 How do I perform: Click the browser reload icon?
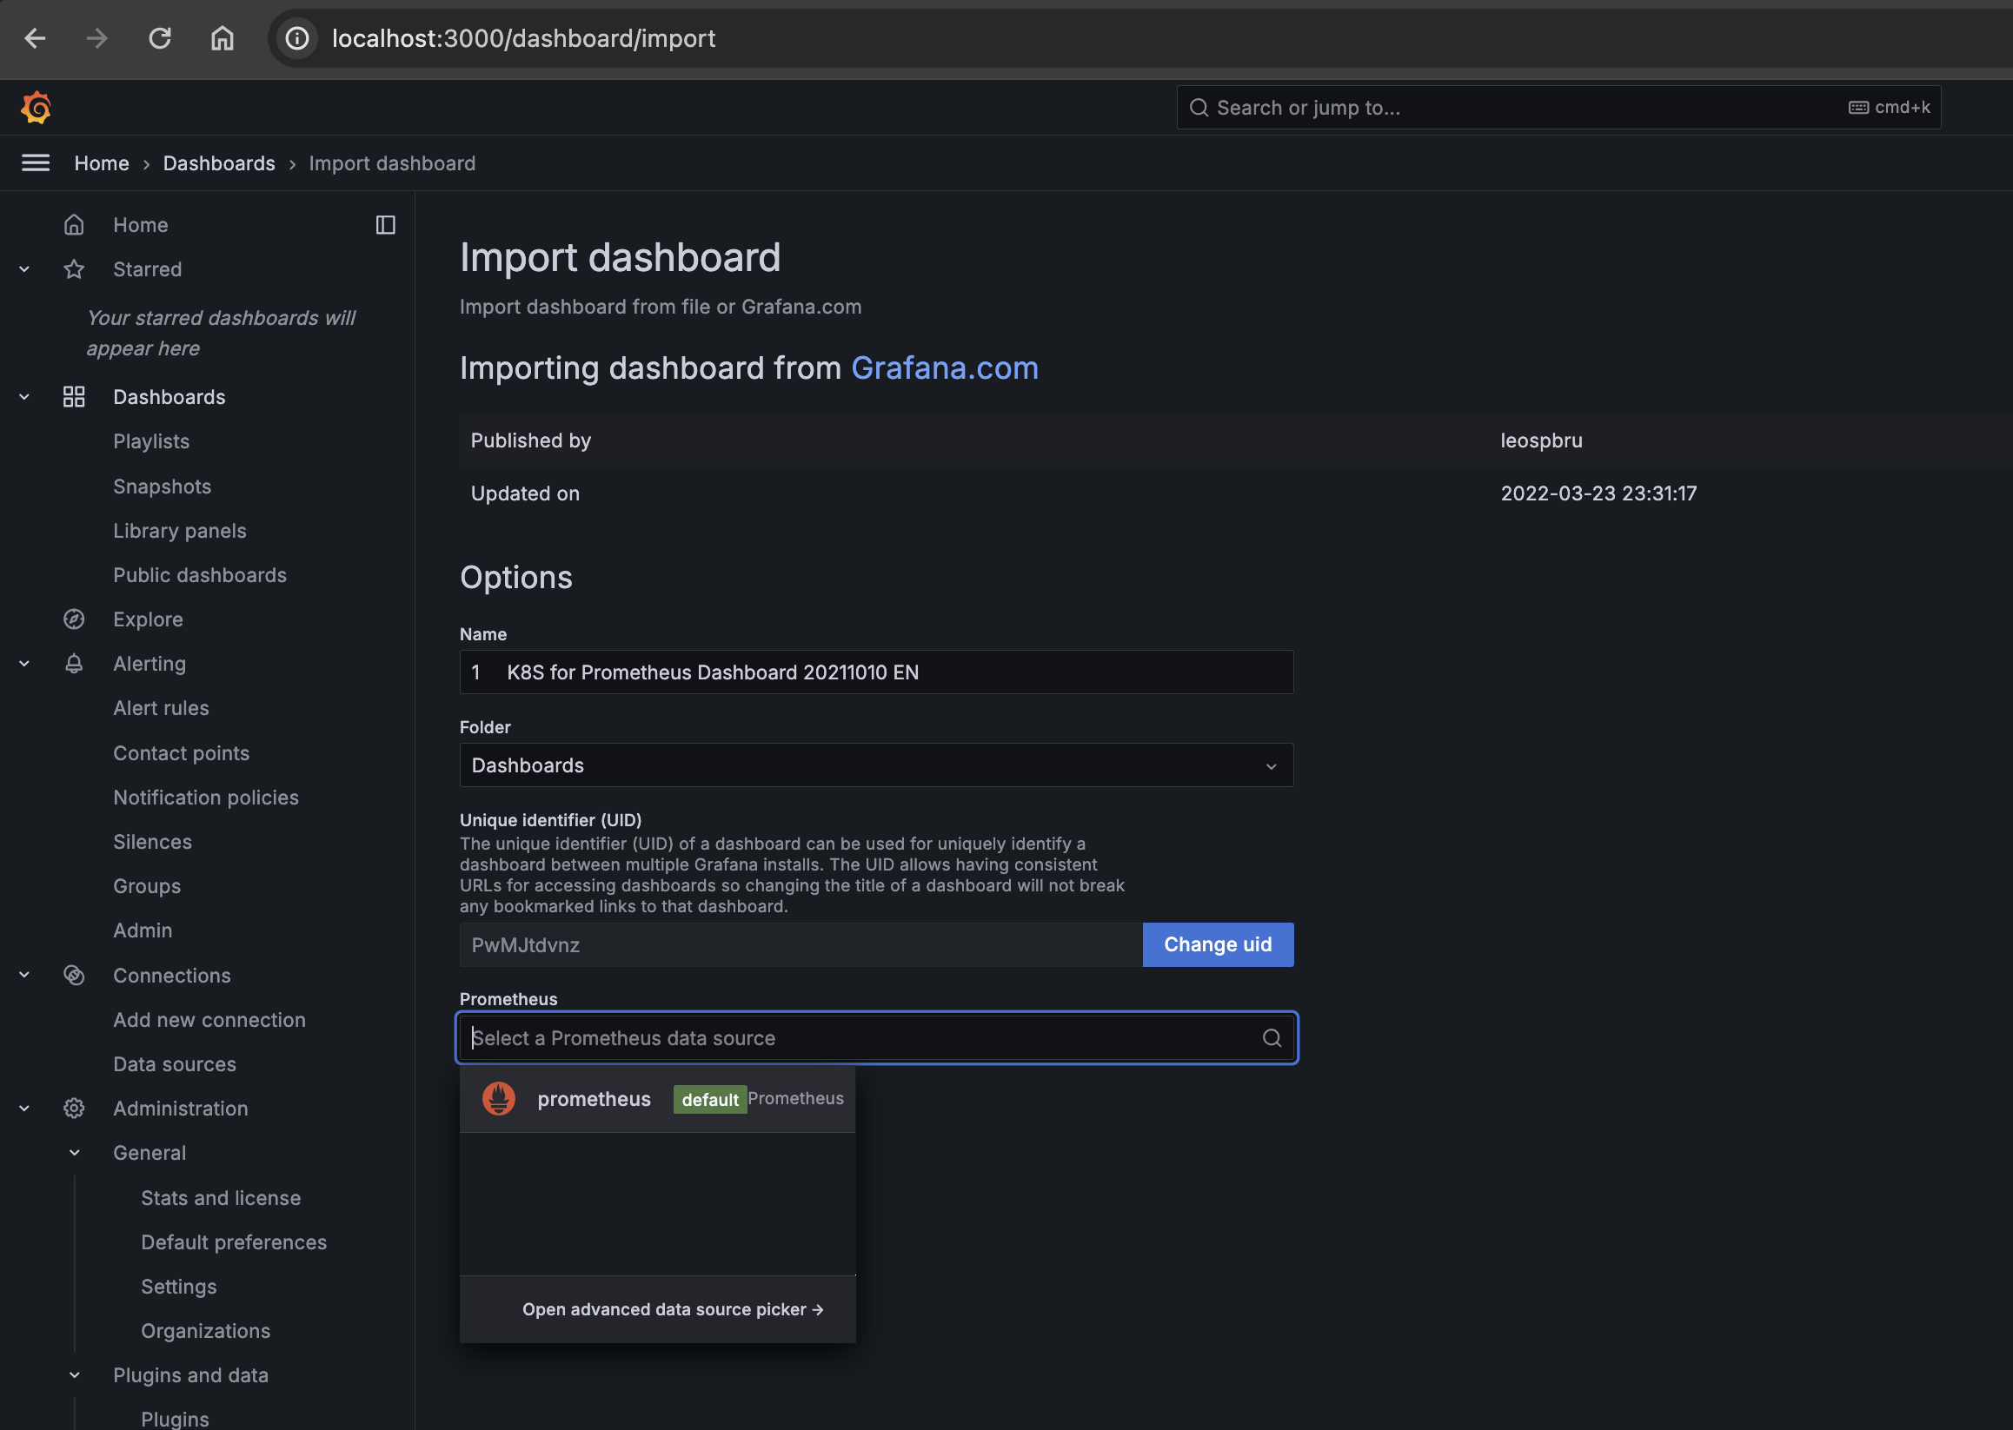pyautogui.click(x=159, y=38)
